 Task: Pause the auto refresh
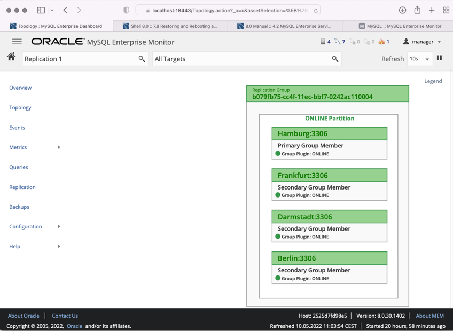click(439, 58)
